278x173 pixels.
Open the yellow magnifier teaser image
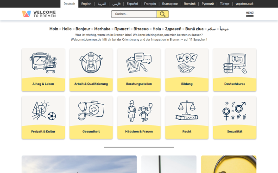pos(229,164)
